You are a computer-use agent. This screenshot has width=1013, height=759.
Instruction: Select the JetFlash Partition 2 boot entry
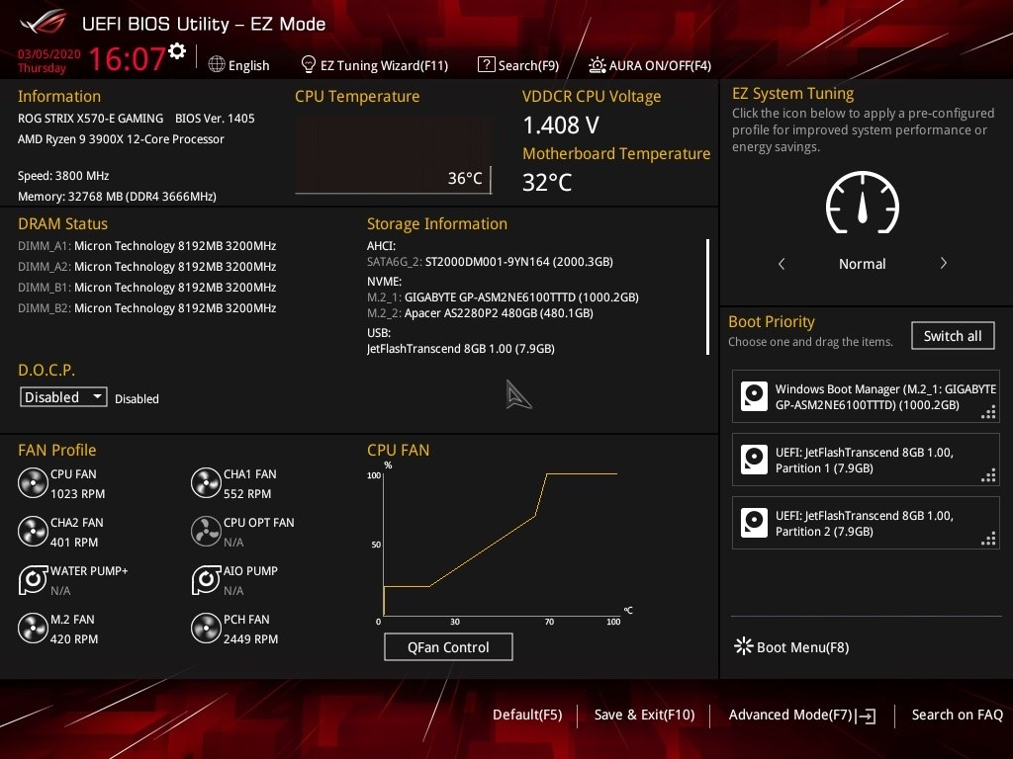(866, 523)
